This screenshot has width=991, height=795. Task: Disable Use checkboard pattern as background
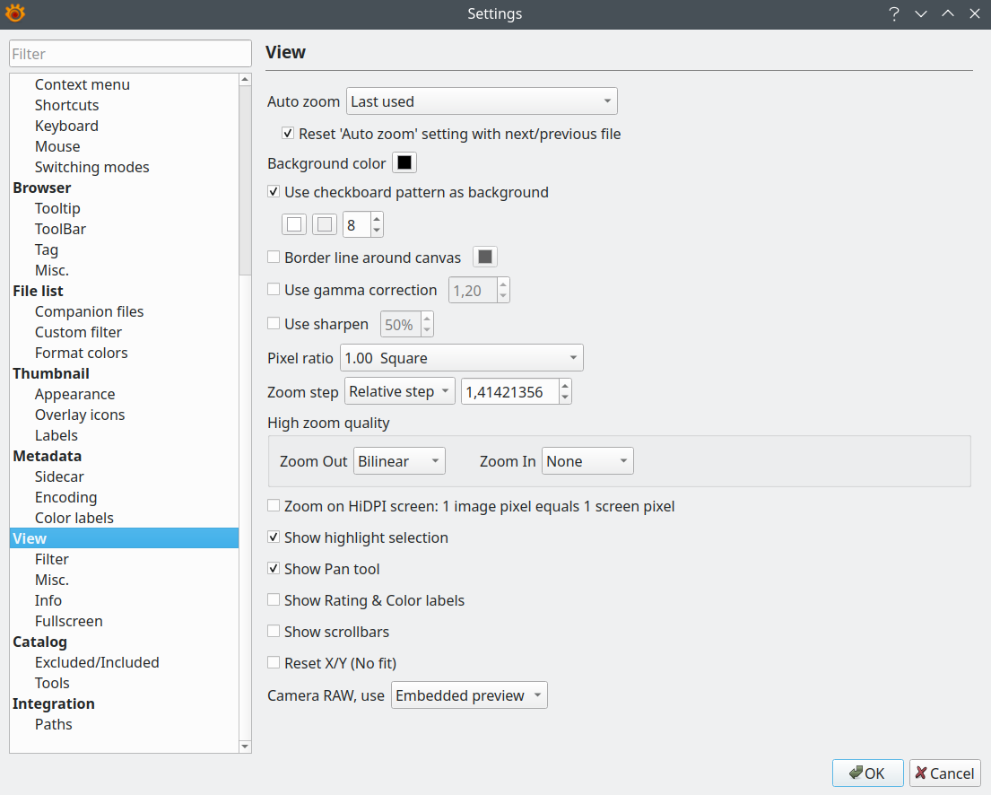(x=274, y=192)
